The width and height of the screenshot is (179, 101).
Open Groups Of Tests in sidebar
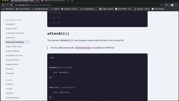tap(13, 60)
